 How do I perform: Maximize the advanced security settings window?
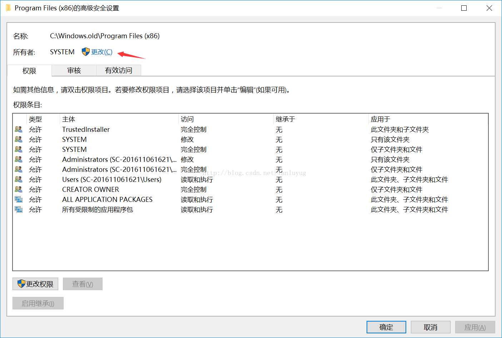click(x=464, y=8)
